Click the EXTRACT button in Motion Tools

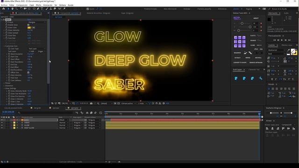[237, 58]
